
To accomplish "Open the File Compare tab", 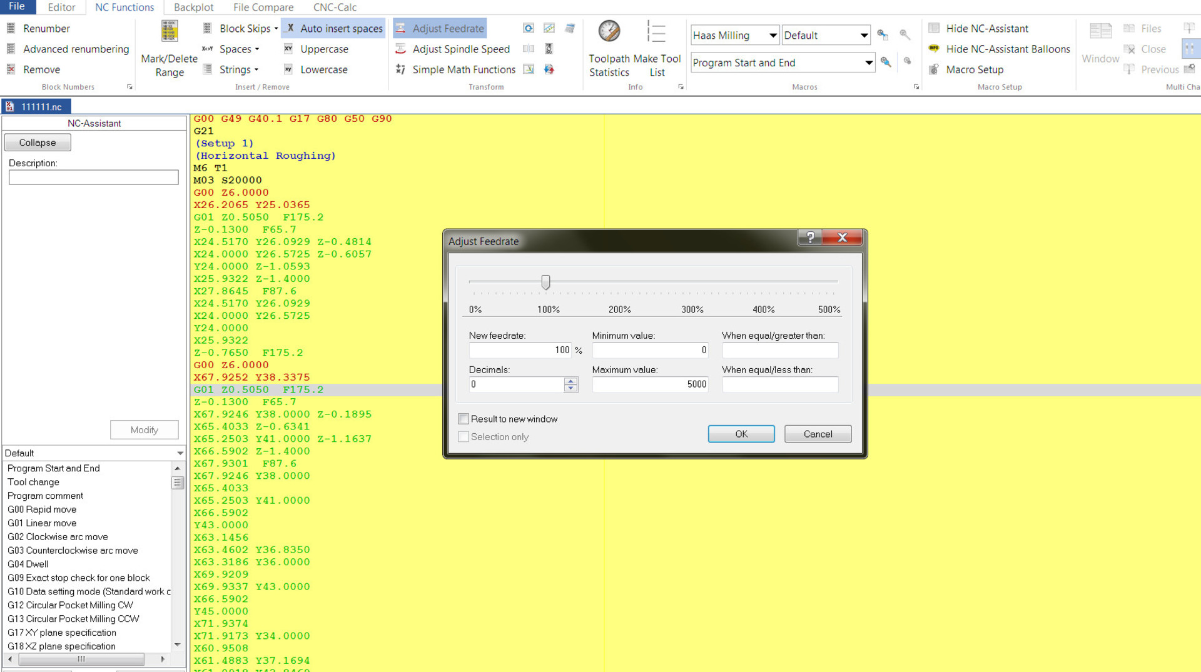I will coord(263,8).
